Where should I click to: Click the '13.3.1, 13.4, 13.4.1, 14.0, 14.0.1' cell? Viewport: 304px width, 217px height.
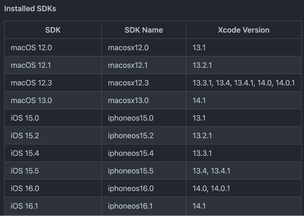click(x=244, y=83)
